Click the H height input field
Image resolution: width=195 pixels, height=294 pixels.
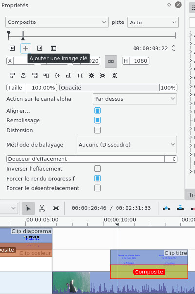[x=136, y=61]
